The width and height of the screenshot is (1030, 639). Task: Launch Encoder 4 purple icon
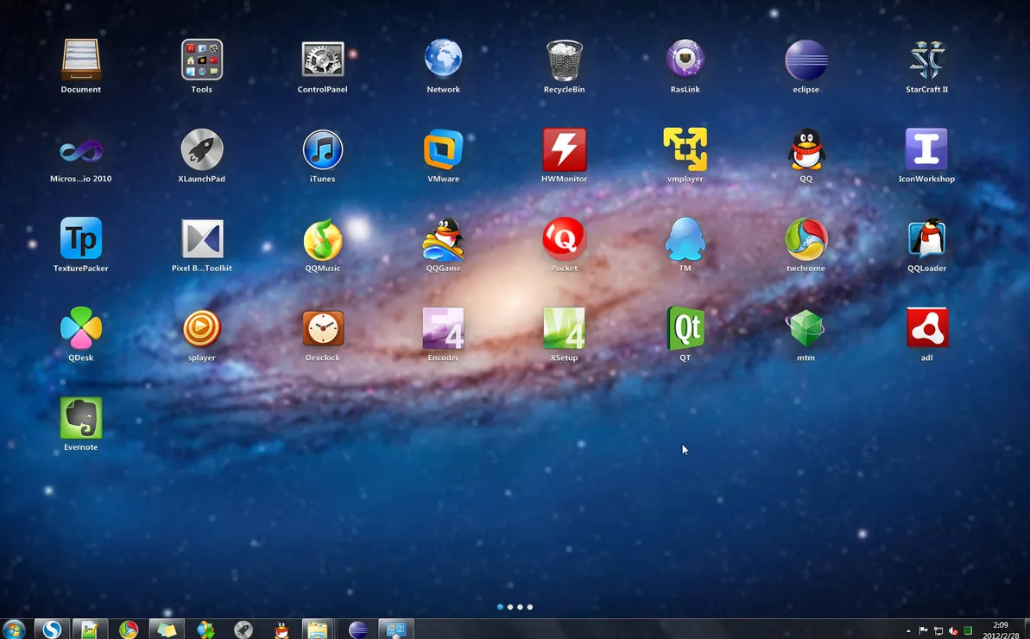pyautogui.click(x=444, y=328)
